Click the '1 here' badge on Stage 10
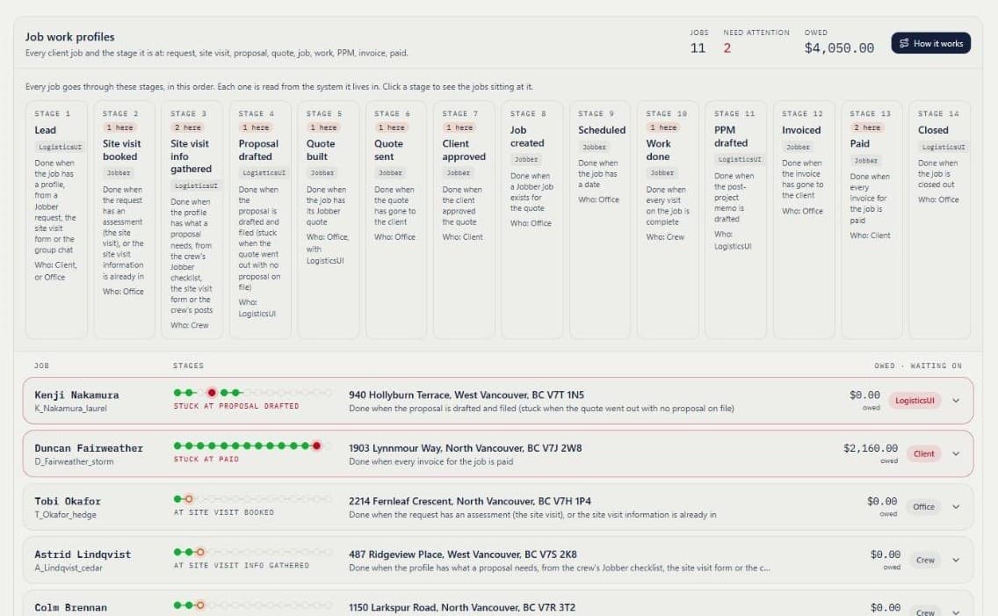The image size is (998, 616). pos(663,127)
